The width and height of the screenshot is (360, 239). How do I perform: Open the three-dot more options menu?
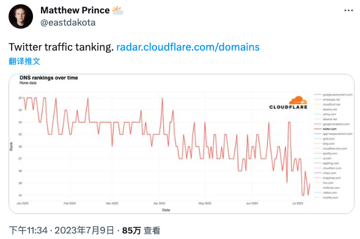pyautogui.click(x=348, y=10)
